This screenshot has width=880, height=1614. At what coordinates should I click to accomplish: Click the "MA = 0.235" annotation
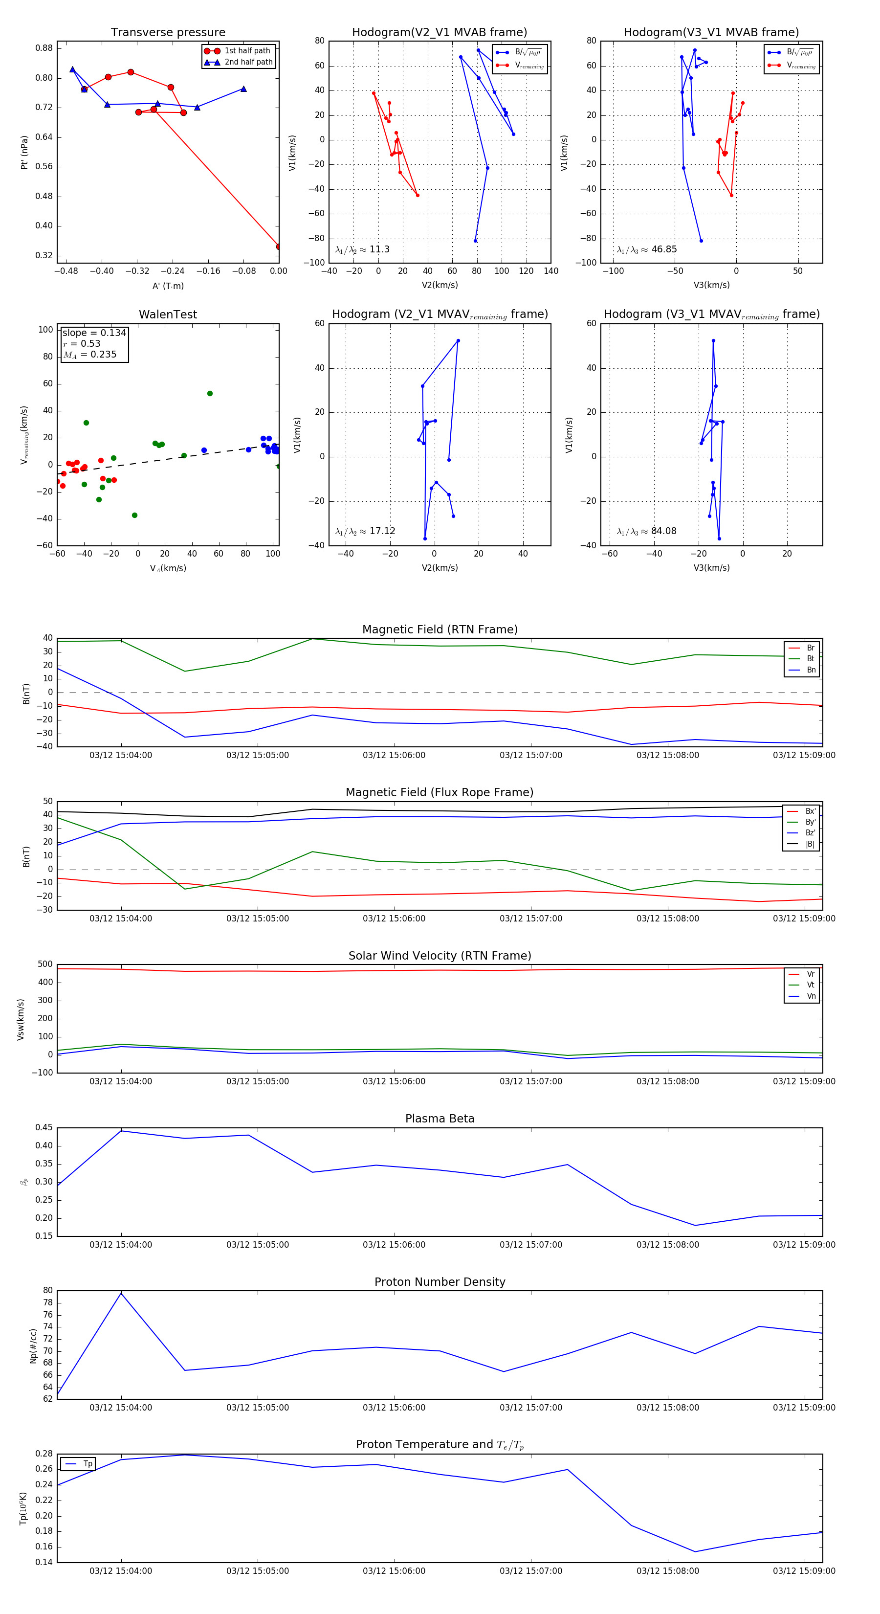click(x=89, y=355)
